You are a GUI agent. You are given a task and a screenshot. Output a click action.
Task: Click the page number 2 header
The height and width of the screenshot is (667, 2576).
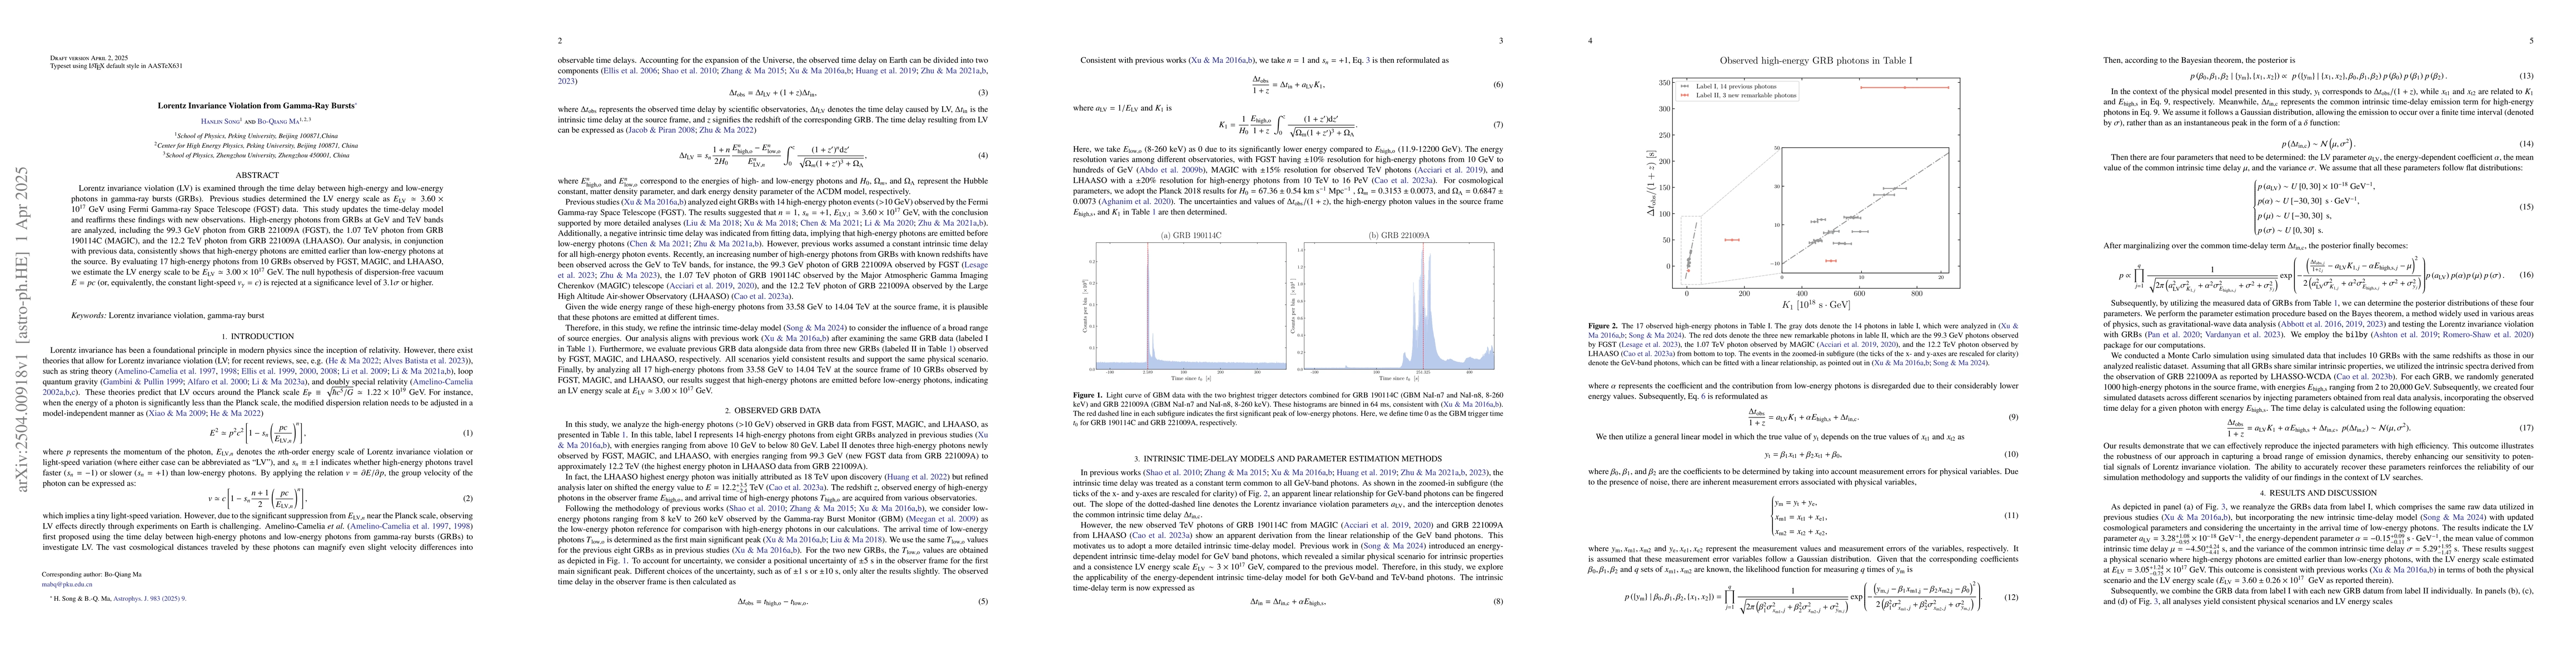pos(559,40)
